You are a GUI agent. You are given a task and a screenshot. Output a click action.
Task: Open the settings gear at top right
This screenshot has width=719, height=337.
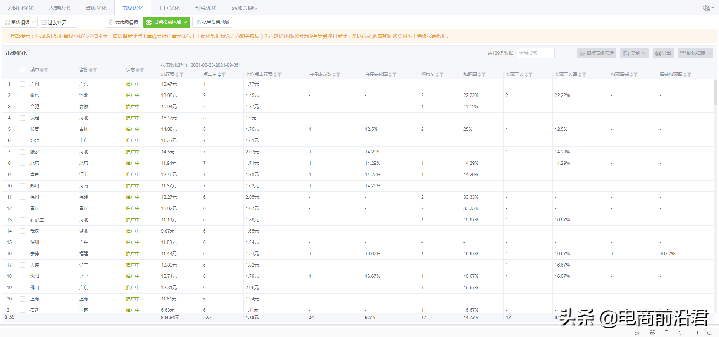click(x=707, y=8)
